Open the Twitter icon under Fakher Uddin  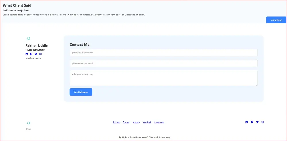pyautogui.click(x=36, y=54)
